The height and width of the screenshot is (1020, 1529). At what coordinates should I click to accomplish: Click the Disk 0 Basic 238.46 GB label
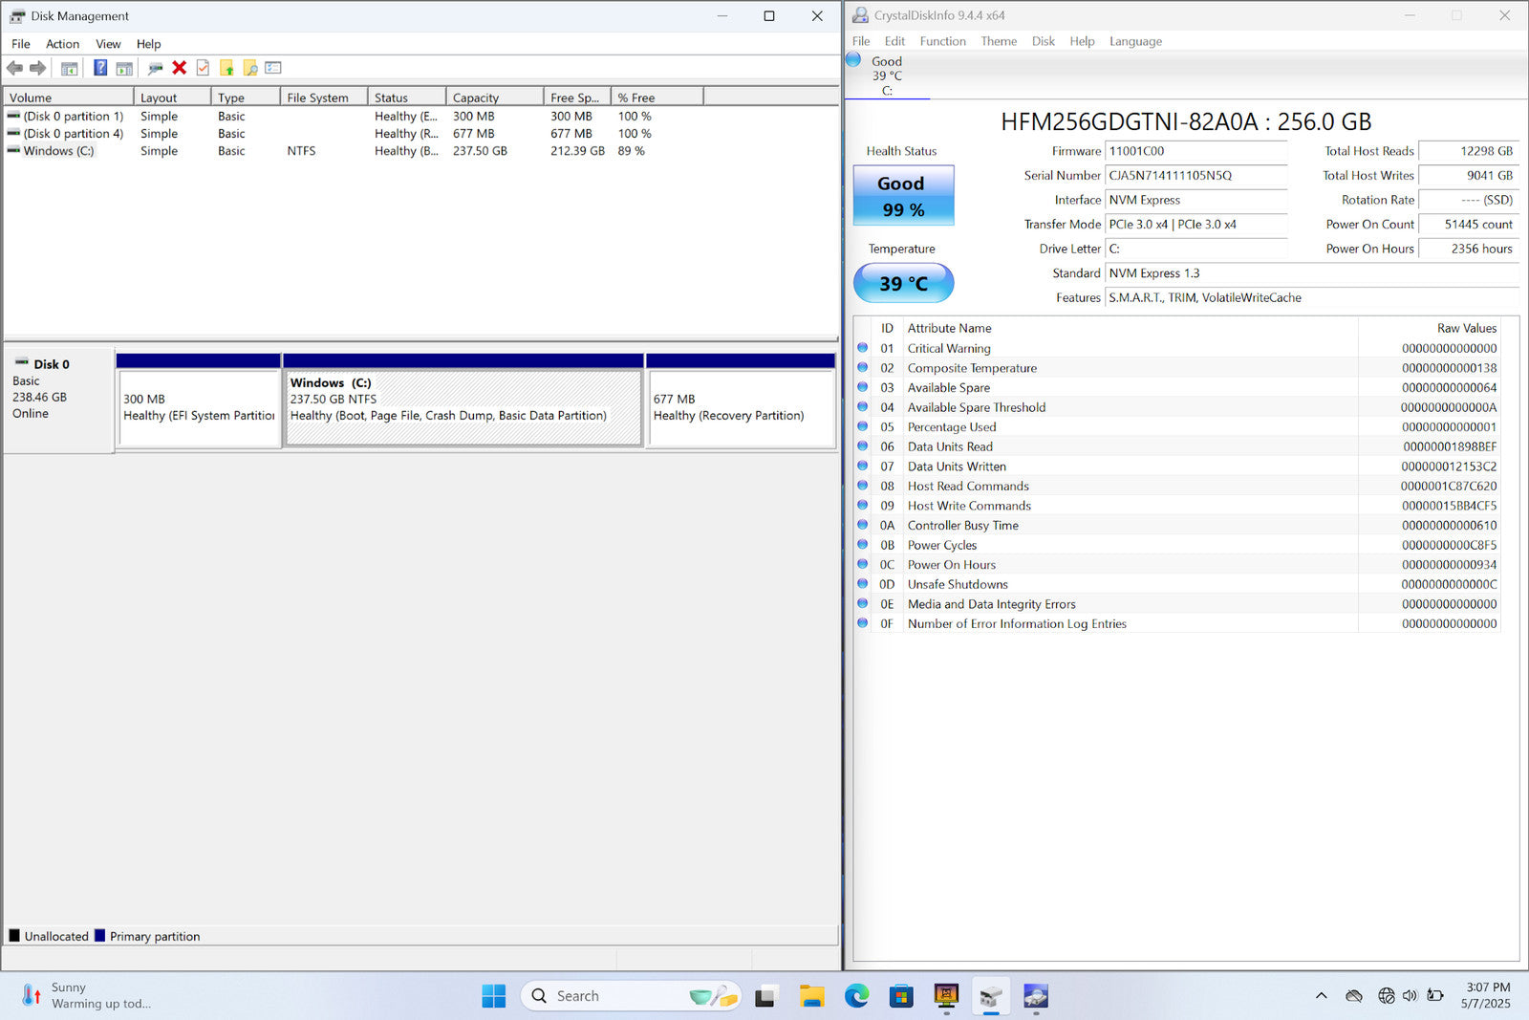pyautogui.click(x=58, y=400)
